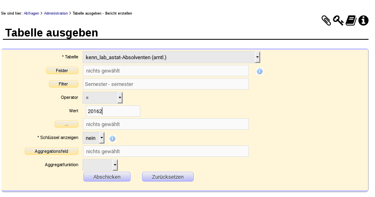The image size is (375, 197).
Task: Open the Operator dropdown
Action: click(x=120, y=98)
